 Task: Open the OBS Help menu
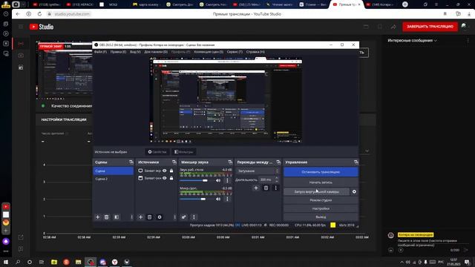255,52
